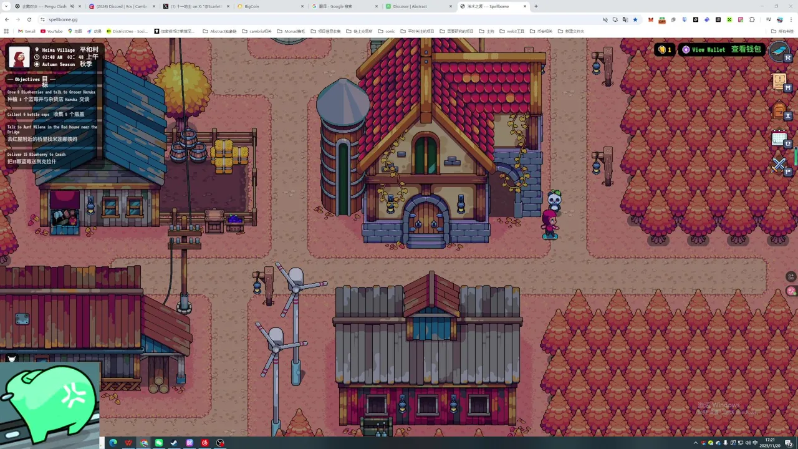Image resolution: width=798 pixels, height=449 pixels.
Task: Open the All Bookmarks folder at far right
Action: pos(782,31)
